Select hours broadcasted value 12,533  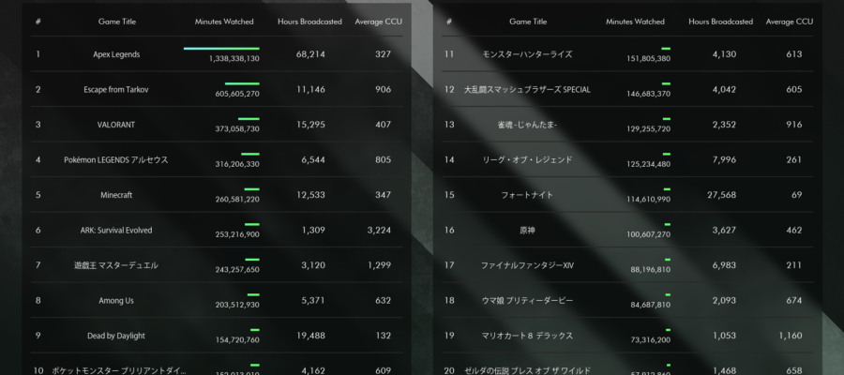tap(310, 195)
